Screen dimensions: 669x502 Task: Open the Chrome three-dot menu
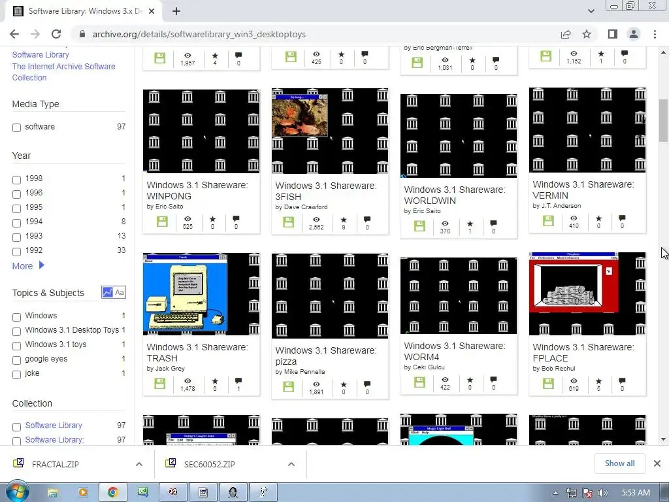point(655,34)
